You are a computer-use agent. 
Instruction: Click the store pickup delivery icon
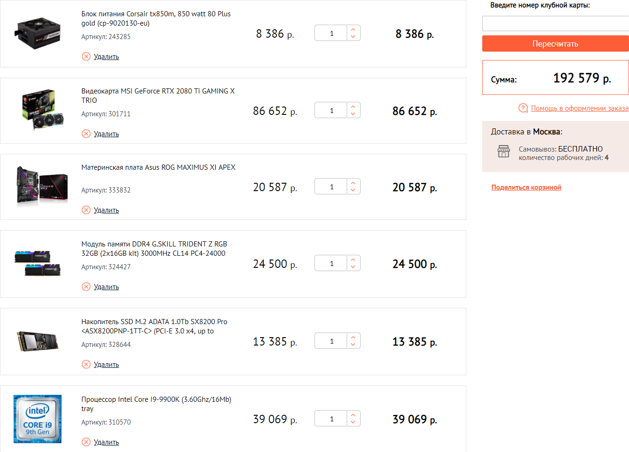coord(504,152)
